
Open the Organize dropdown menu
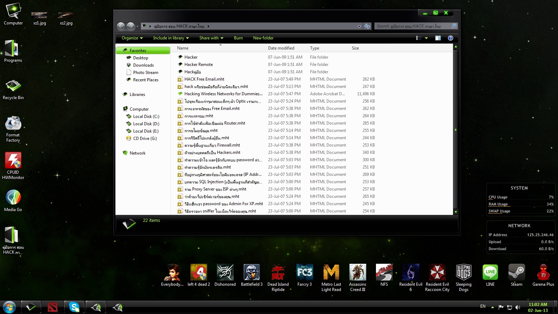[132, 38]
